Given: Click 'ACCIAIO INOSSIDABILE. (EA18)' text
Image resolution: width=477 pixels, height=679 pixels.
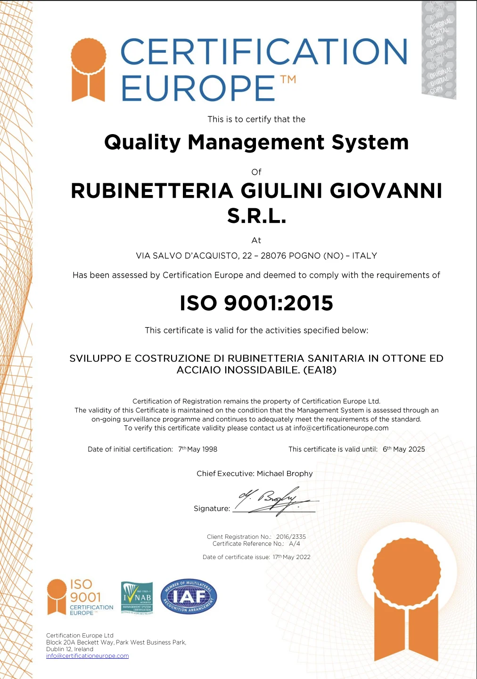Looking at the screenshot, I should (256, 370).
